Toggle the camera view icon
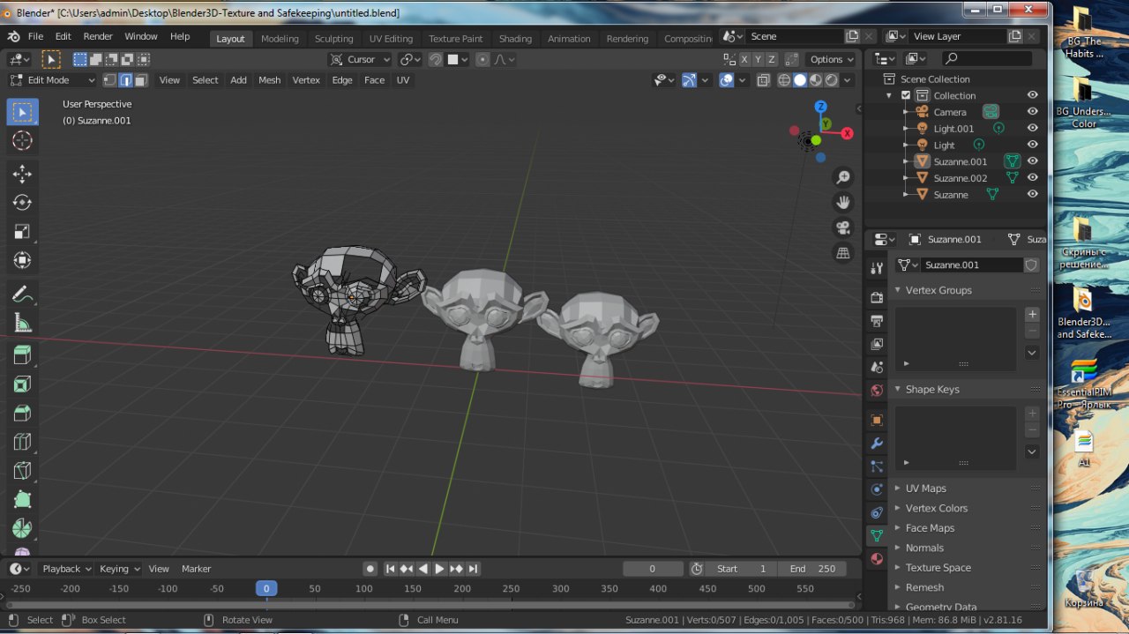Image resolution: width=1129 pixels, height=634 pixels. point(843,227)
